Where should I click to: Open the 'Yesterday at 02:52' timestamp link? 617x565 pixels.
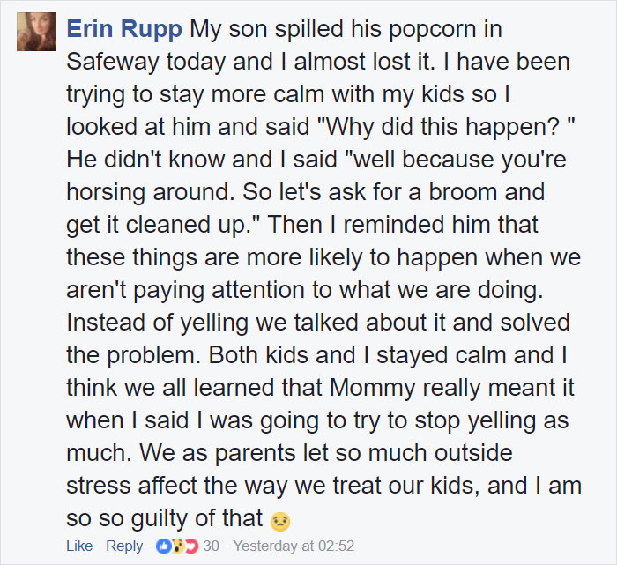click(x=294, y=546)
